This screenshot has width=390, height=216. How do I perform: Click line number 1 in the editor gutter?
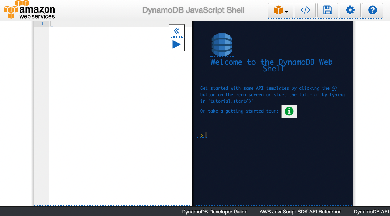[x=42, y=24]
